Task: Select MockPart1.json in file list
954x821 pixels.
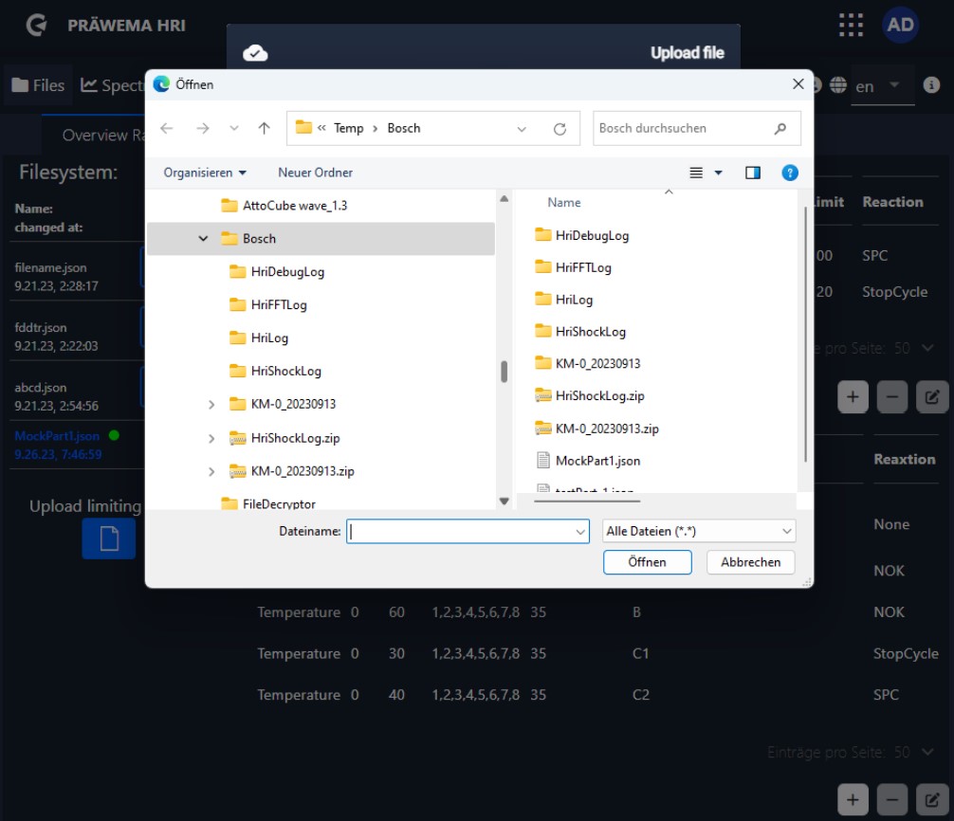Action: [x=597, y=461]
